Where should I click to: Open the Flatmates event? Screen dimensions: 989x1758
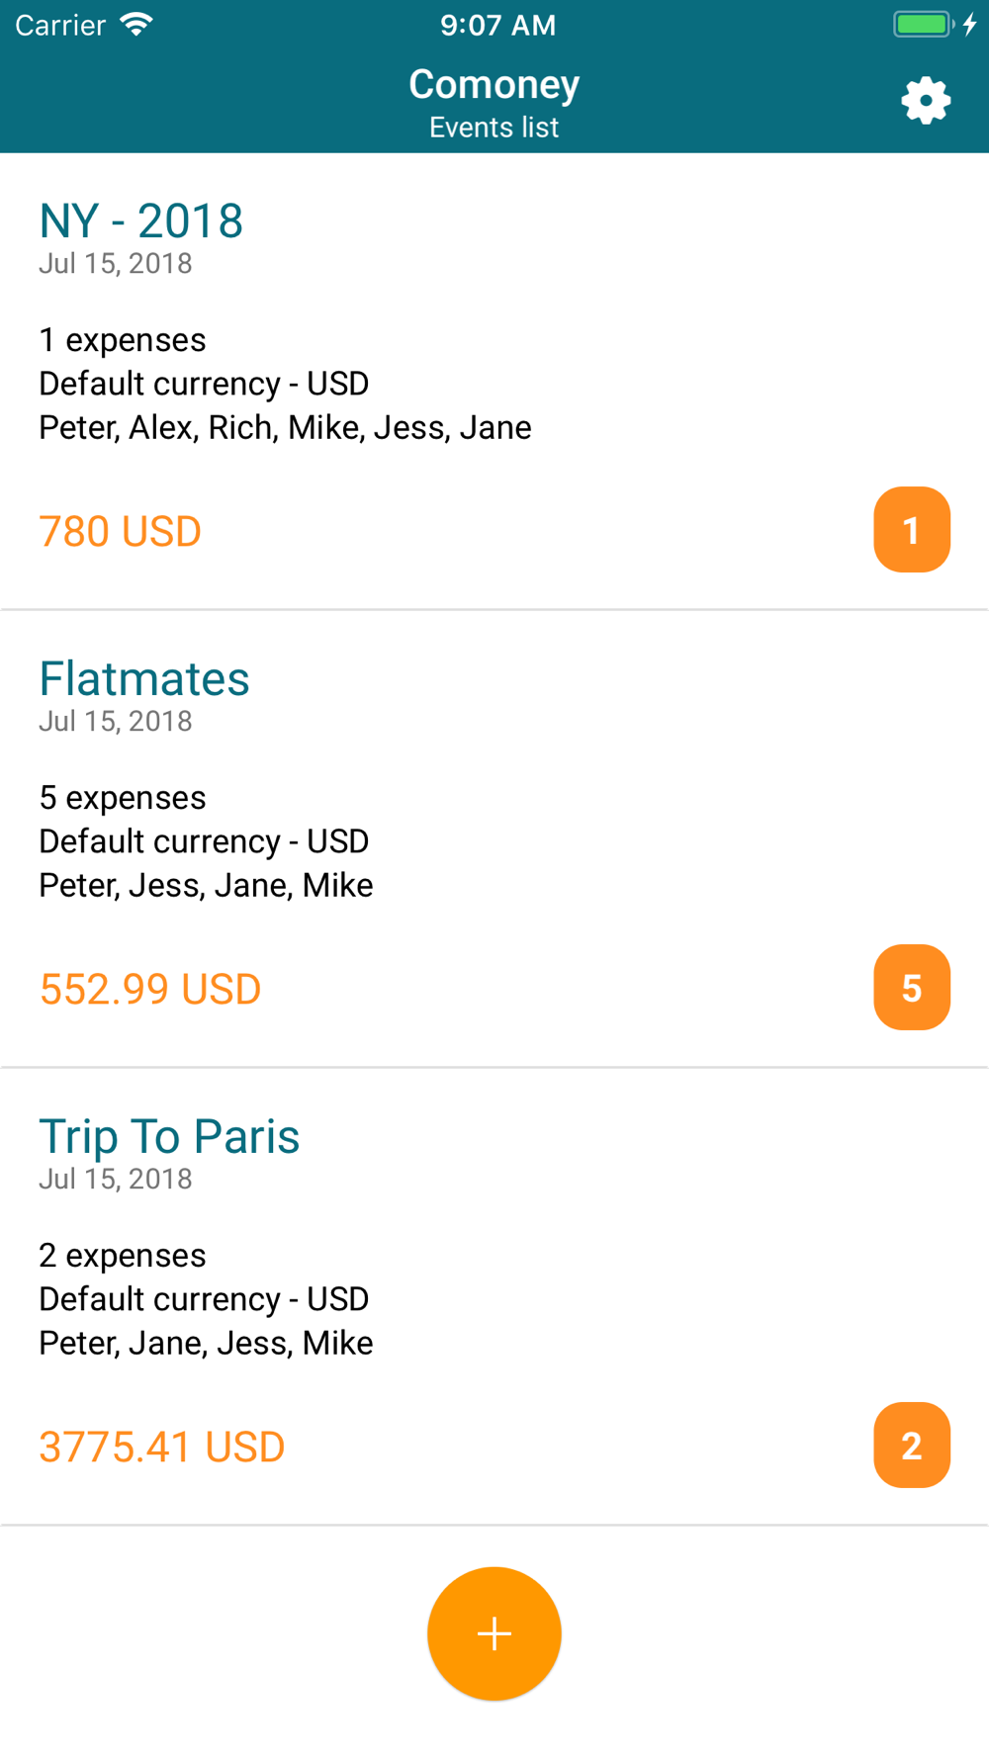pyautogui.click(x=144, y=678)
